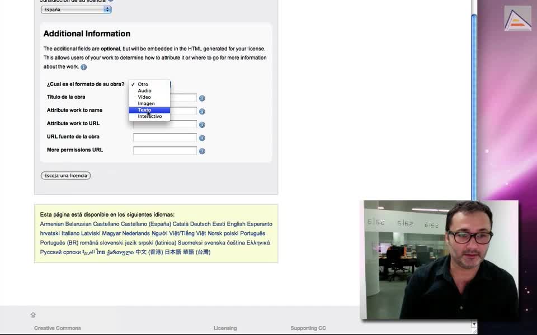Choose Imagen from the format list
This screenshot has height=335, width=537.
click(x=149, y=104)
